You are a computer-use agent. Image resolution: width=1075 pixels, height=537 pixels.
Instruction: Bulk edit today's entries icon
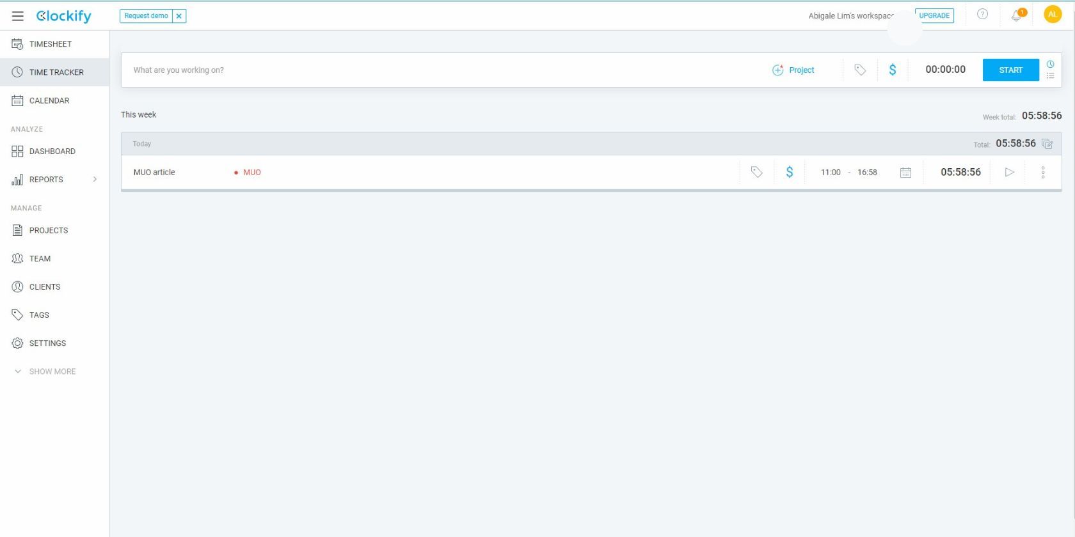tap(1047, 144)
